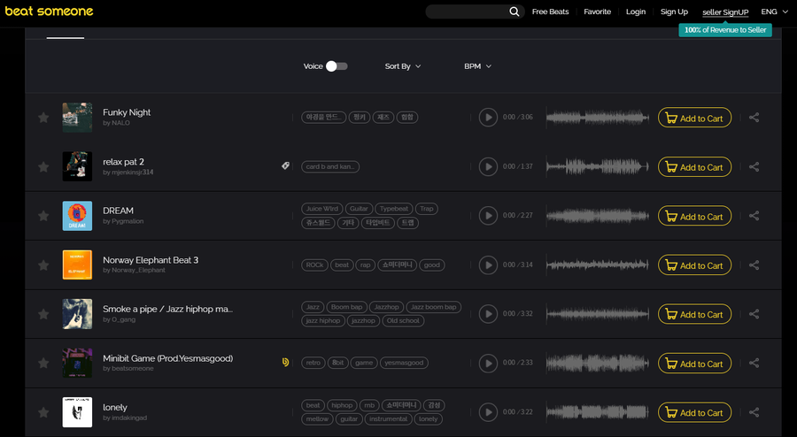Play the DREAM track preview
This screenshot has height=437, width=797.
coord(488,216)
